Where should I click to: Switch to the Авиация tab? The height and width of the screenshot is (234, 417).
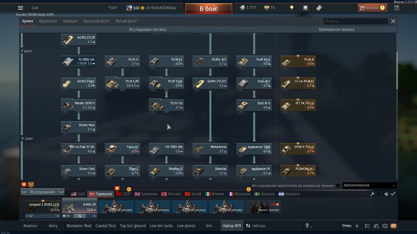[x=70, y=21]
